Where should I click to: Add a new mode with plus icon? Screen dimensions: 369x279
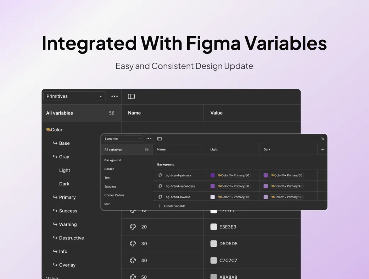[323, 149]
